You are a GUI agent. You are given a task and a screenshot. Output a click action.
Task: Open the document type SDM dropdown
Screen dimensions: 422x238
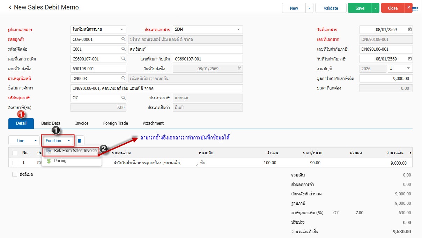click(238, 30)
